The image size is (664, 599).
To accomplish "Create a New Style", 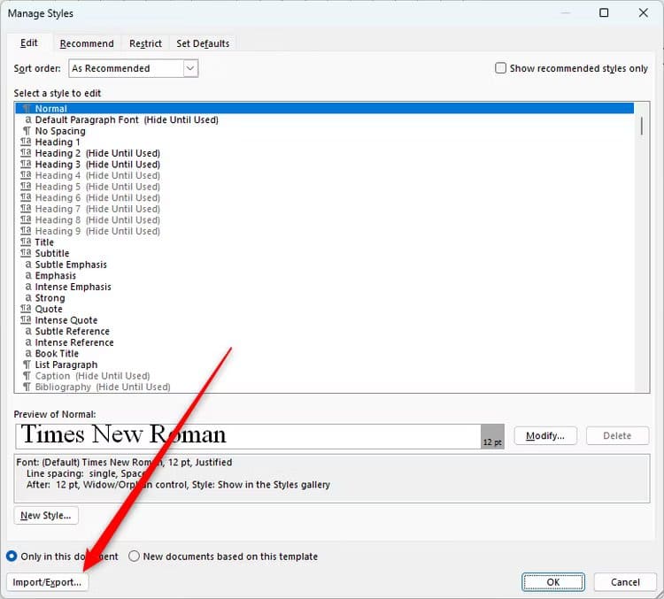I will tap(46, 515).
